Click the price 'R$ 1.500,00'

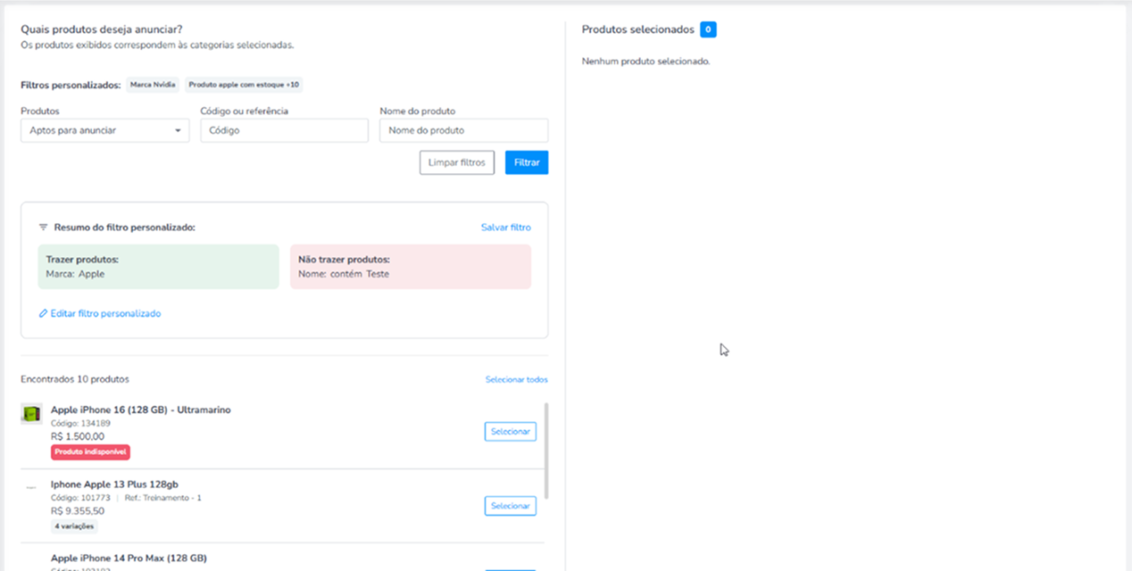[x=78, y=437]
